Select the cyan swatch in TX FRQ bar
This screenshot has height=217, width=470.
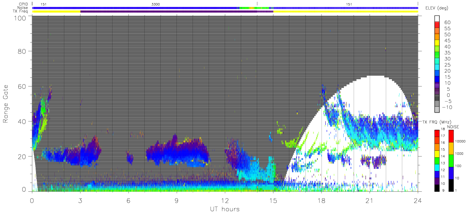point(437,167)
